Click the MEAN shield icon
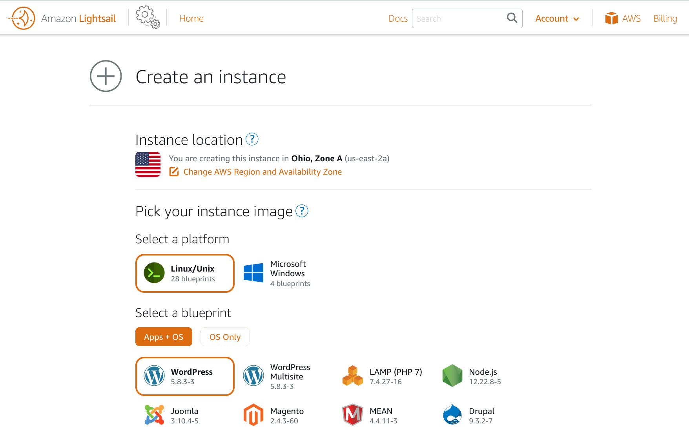The width and height of the screenshot is (689, 434). [353, 415]
